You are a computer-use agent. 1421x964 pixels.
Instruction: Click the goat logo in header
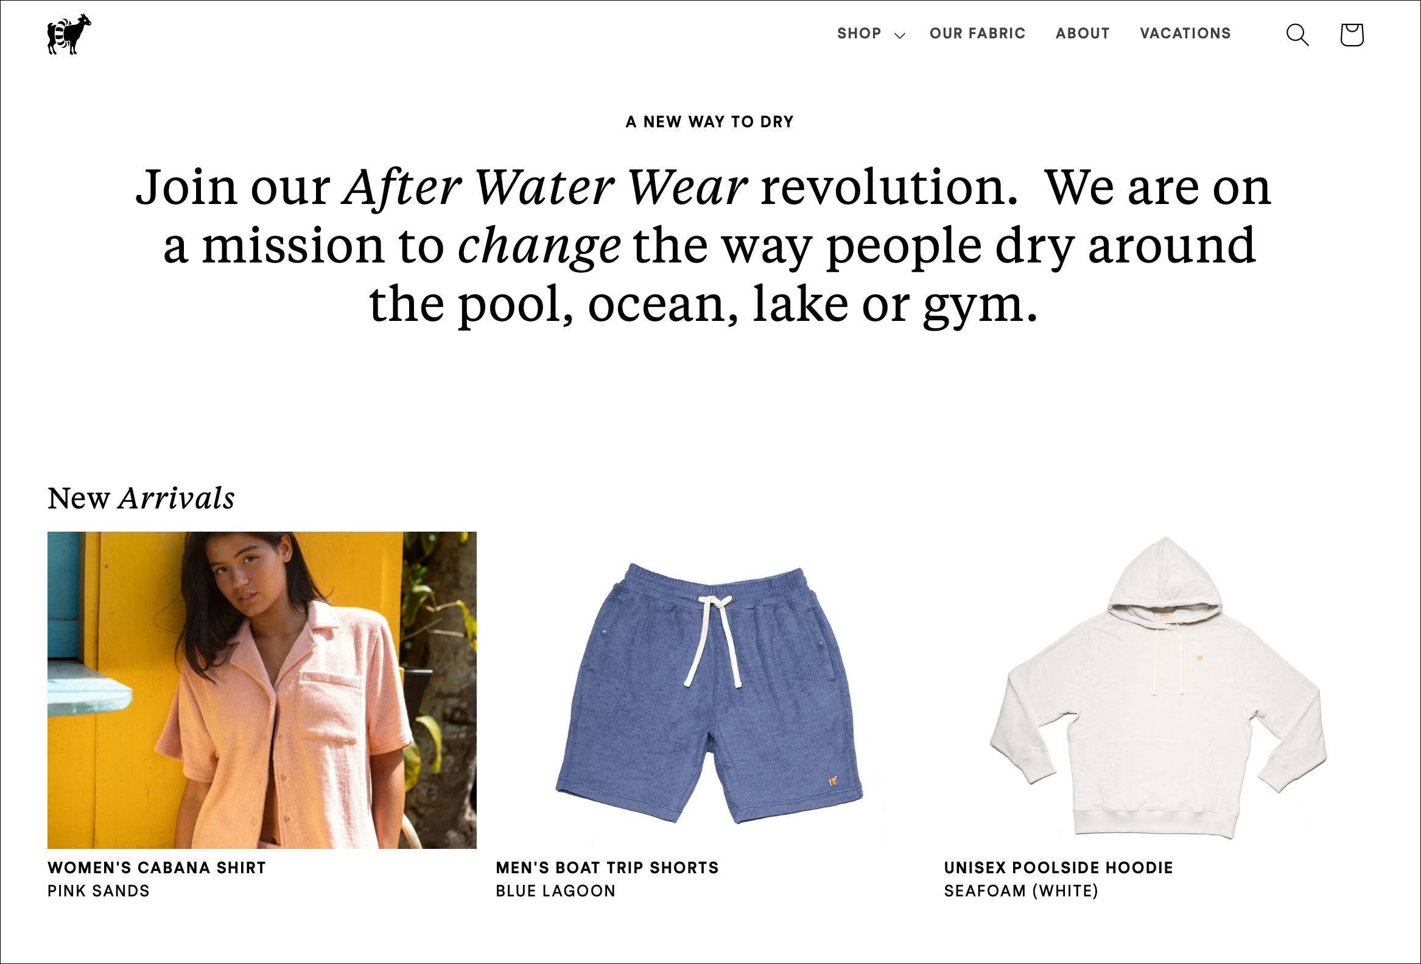pos(69,34)
